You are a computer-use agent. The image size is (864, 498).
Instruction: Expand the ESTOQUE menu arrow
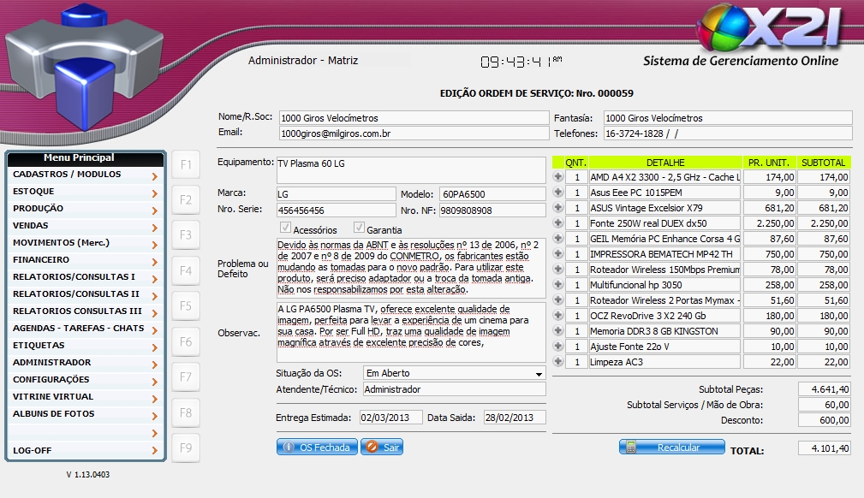[x=154, y=193]
